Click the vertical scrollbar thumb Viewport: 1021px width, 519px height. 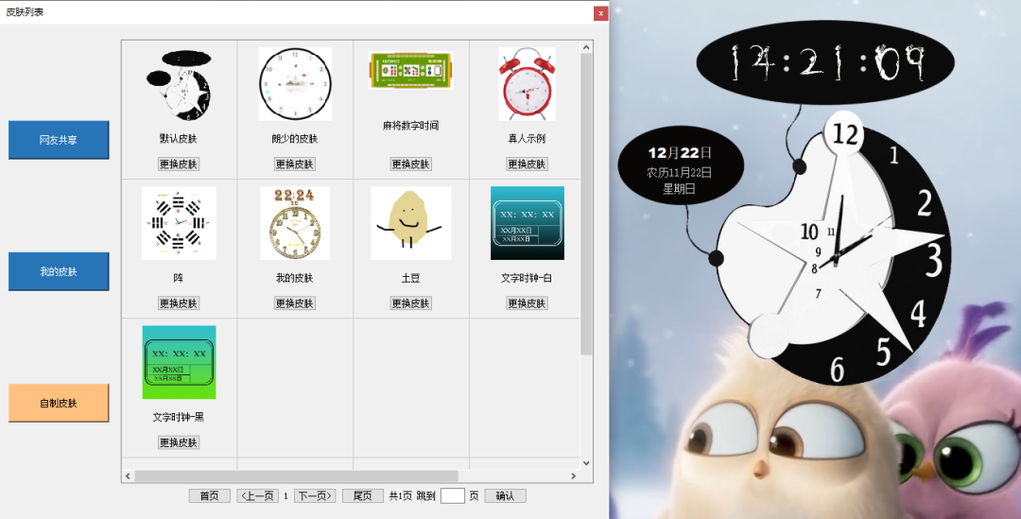point(587,204)
